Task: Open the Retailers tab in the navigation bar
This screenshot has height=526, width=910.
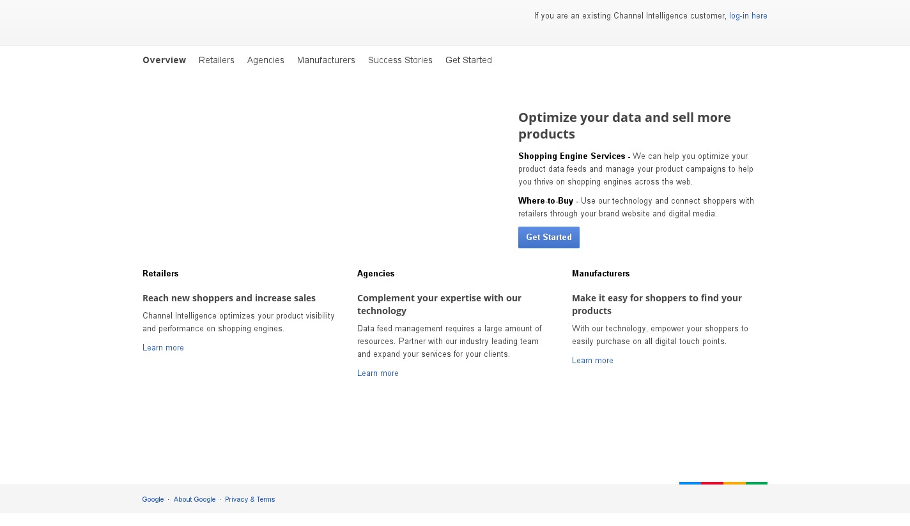Action: pos(217,60)
